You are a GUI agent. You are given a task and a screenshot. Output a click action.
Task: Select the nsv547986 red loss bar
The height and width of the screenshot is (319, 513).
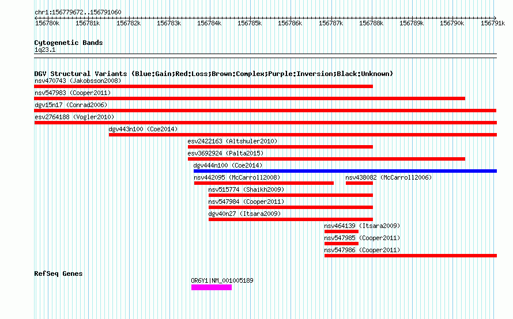pos(410,256)
